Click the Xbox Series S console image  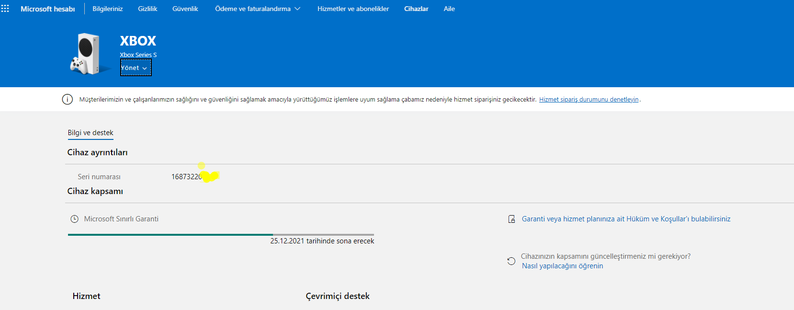(x=87, y=54)
